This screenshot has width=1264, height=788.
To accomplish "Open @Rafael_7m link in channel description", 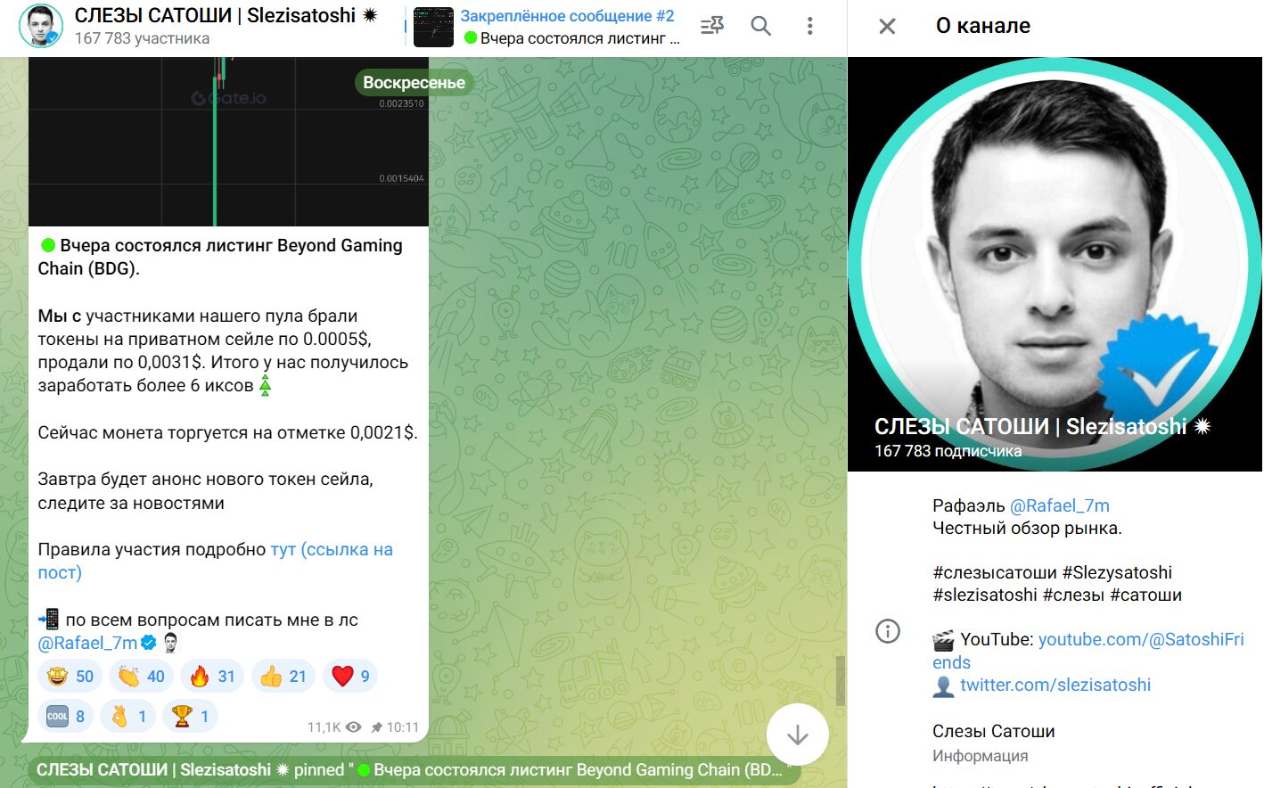I will tap(1059, 505).
